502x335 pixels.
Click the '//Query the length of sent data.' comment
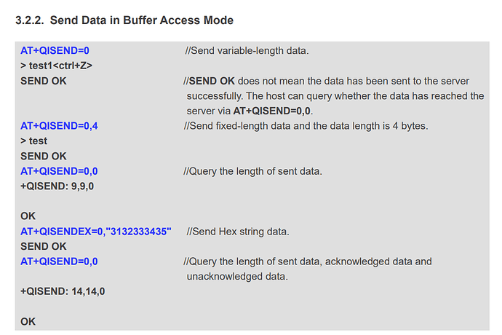(253, 171)
